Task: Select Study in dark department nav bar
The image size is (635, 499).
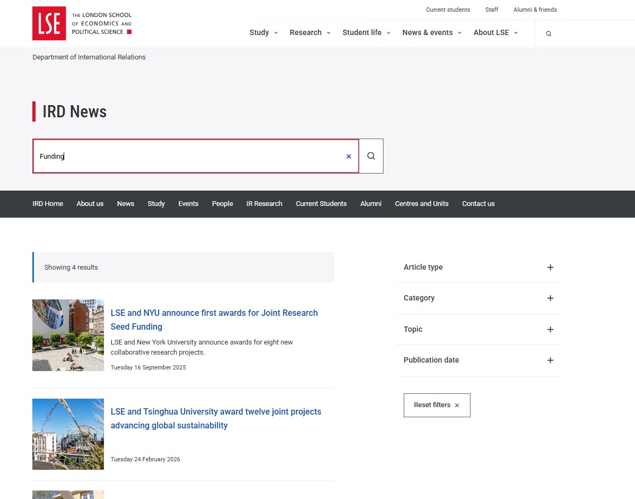Action: 156,203
